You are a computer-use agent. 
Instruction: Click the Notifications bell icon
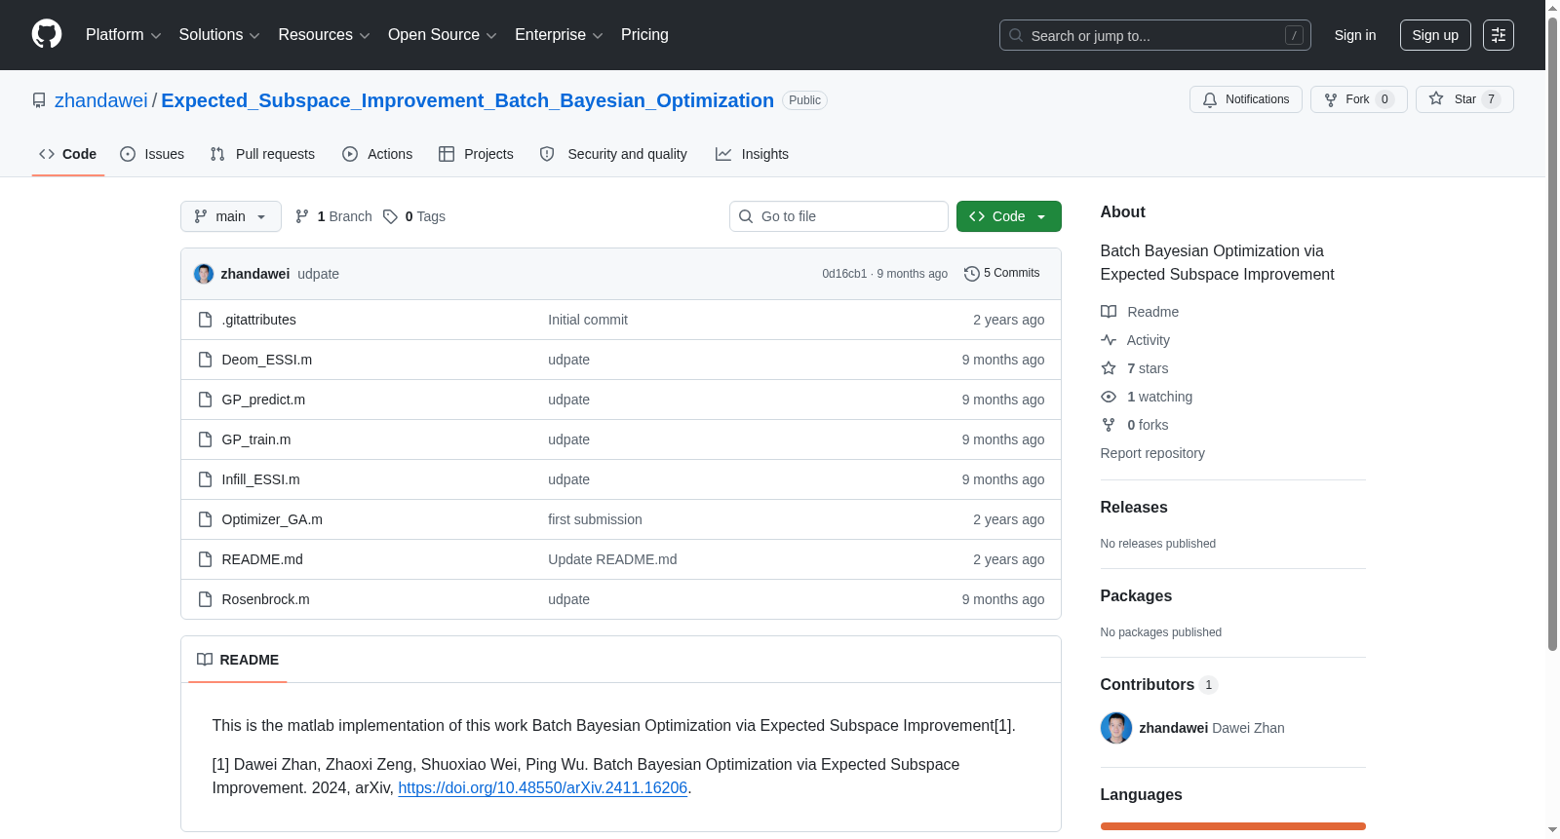click(1210, 99)
